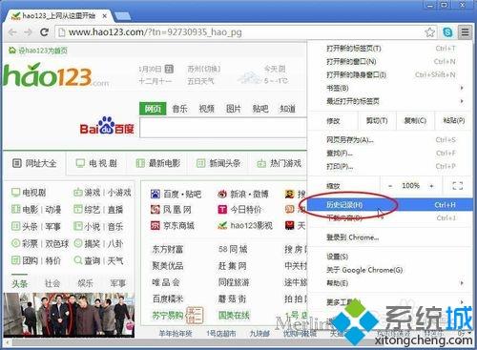The image size is (477, 350).
Task: Reload the page with refresh icon
Action: click(x=44, y=32)
